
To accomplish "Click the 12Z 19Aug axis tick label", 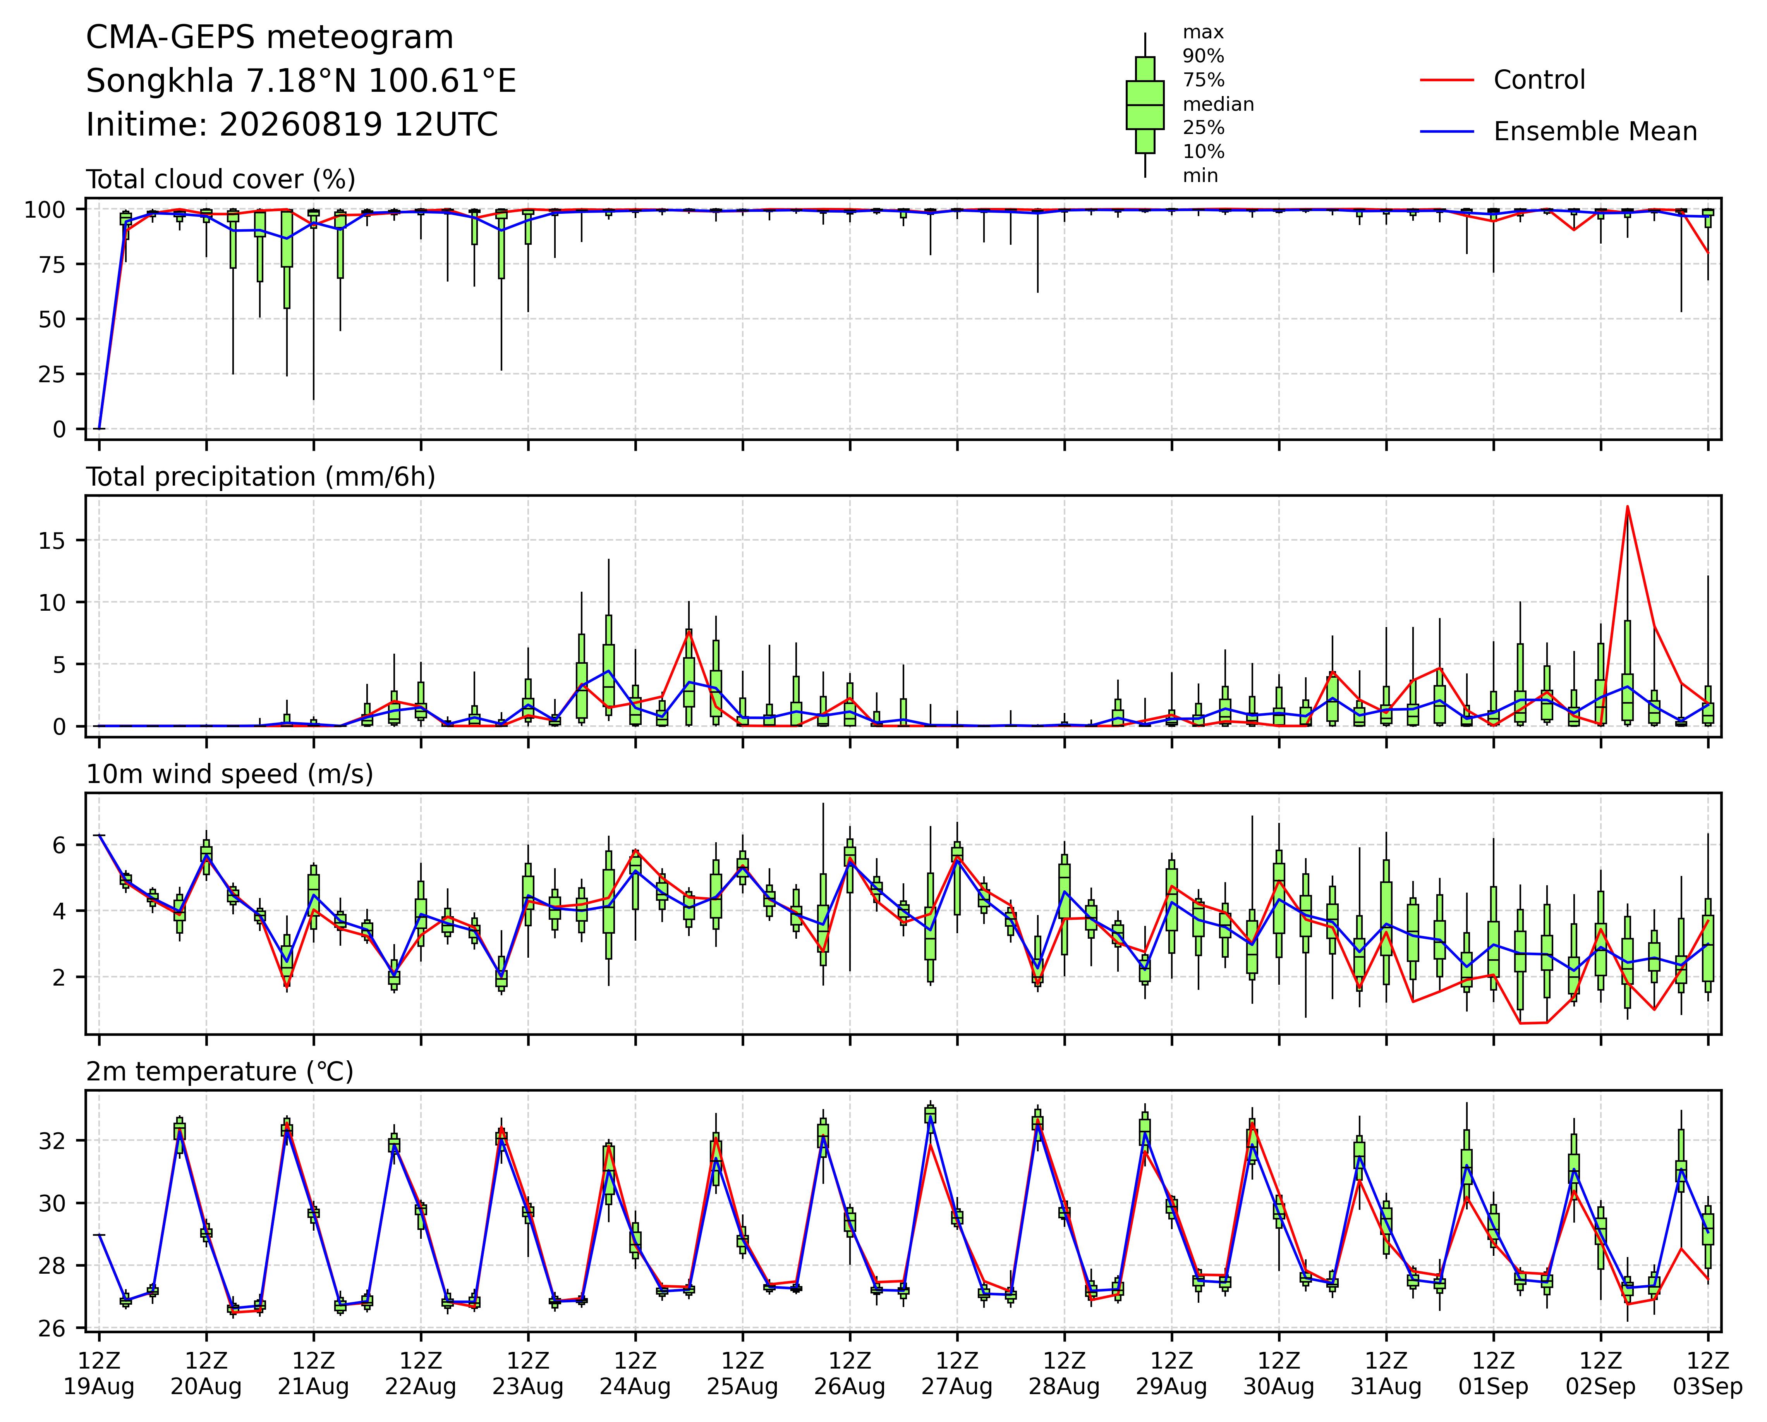I will (x=99, y=1374).
